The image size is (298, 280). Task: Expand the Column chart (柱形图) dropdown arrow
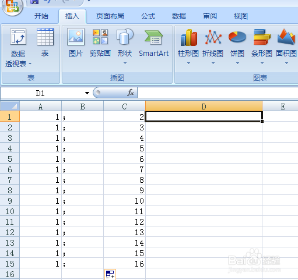tap(188, 63)
